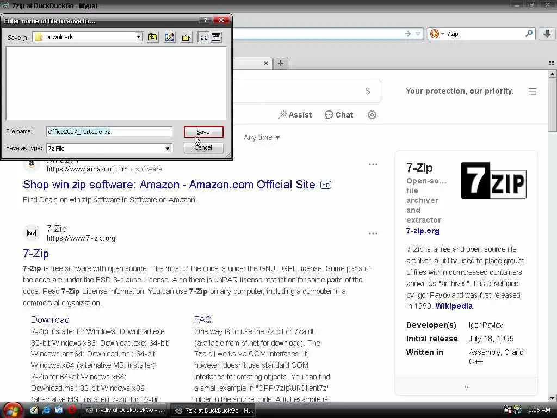This screenshot has width=557, height=418.
Task: Open the DuckDuckGo hamburger menu
Action: tap(532, 91)
